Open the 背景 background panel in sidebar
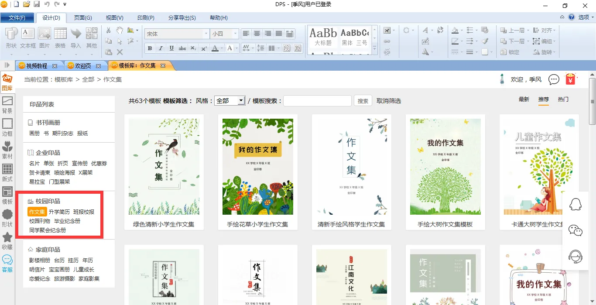Viewport: 596px width, 305px height. 7,105
